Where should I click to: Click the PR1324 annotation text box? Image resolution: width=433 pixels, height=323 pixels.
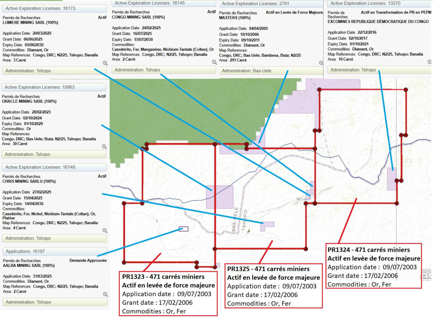374,266
